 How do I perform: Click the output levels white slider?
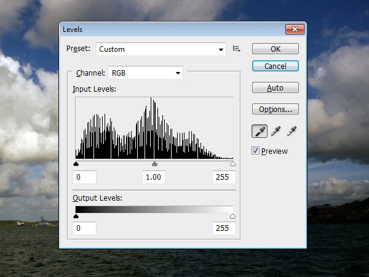[x=232, y=216]
